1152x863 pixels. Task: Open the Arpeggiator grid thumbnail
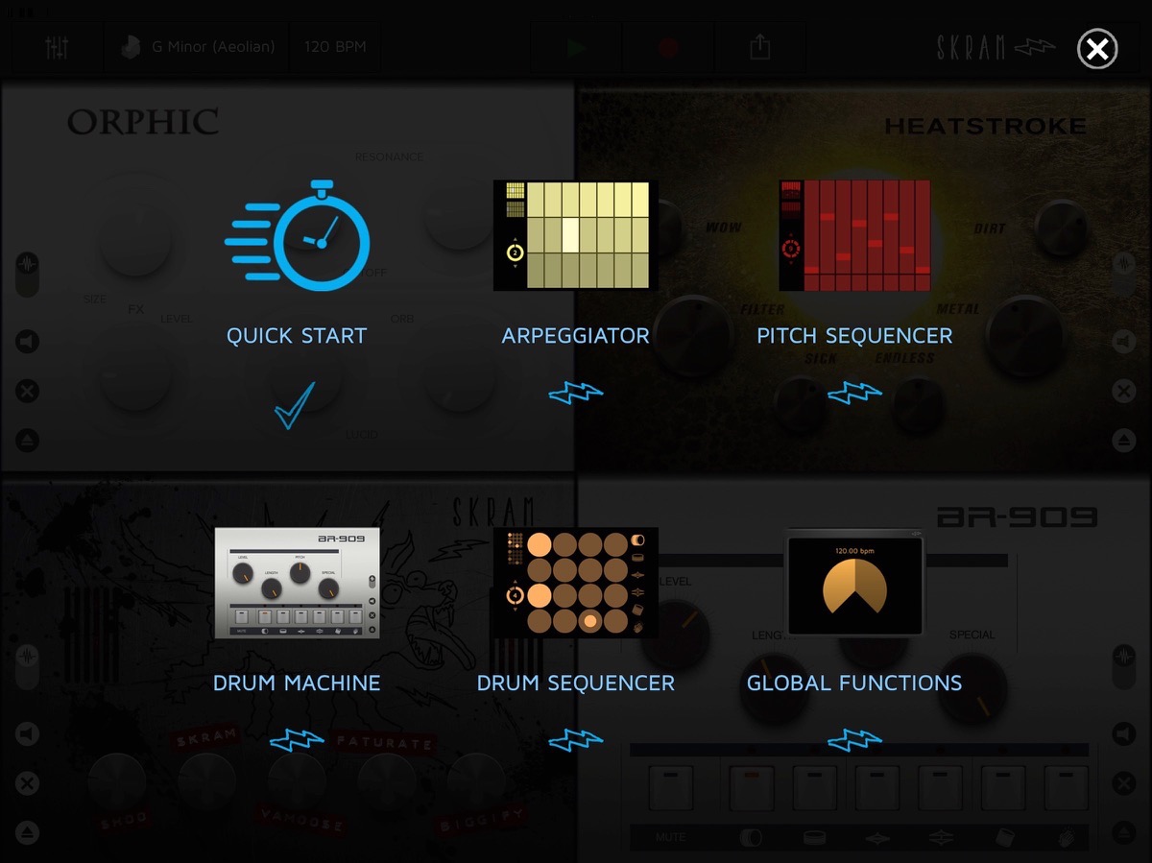(x=576, y=235)
